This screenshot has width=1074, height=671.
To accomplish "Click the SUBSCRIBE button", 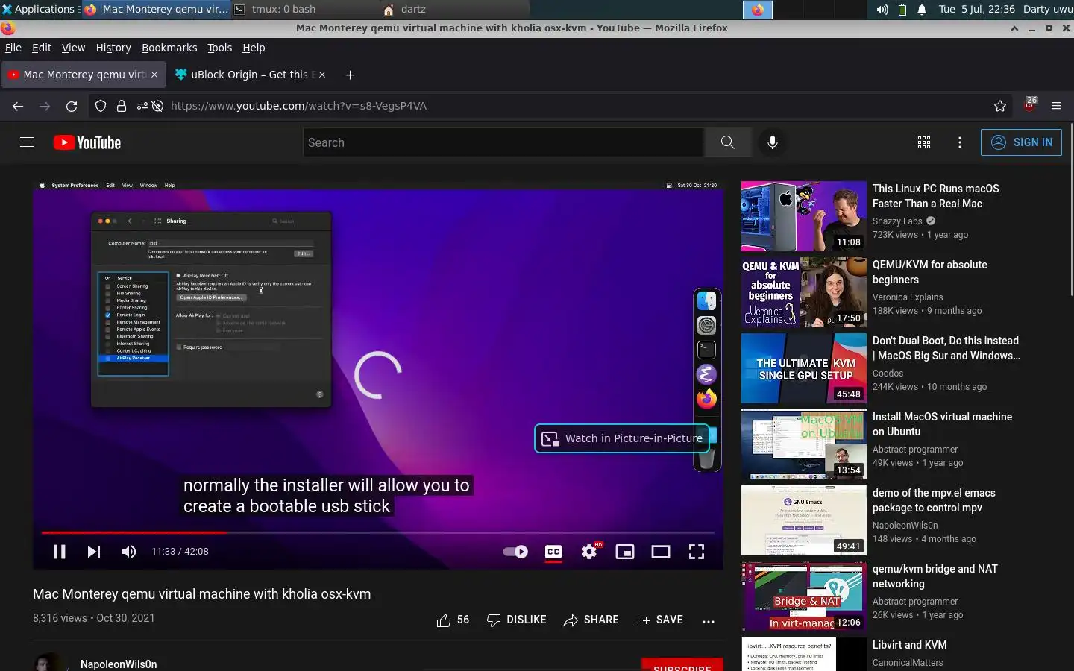I will (682, 664).
